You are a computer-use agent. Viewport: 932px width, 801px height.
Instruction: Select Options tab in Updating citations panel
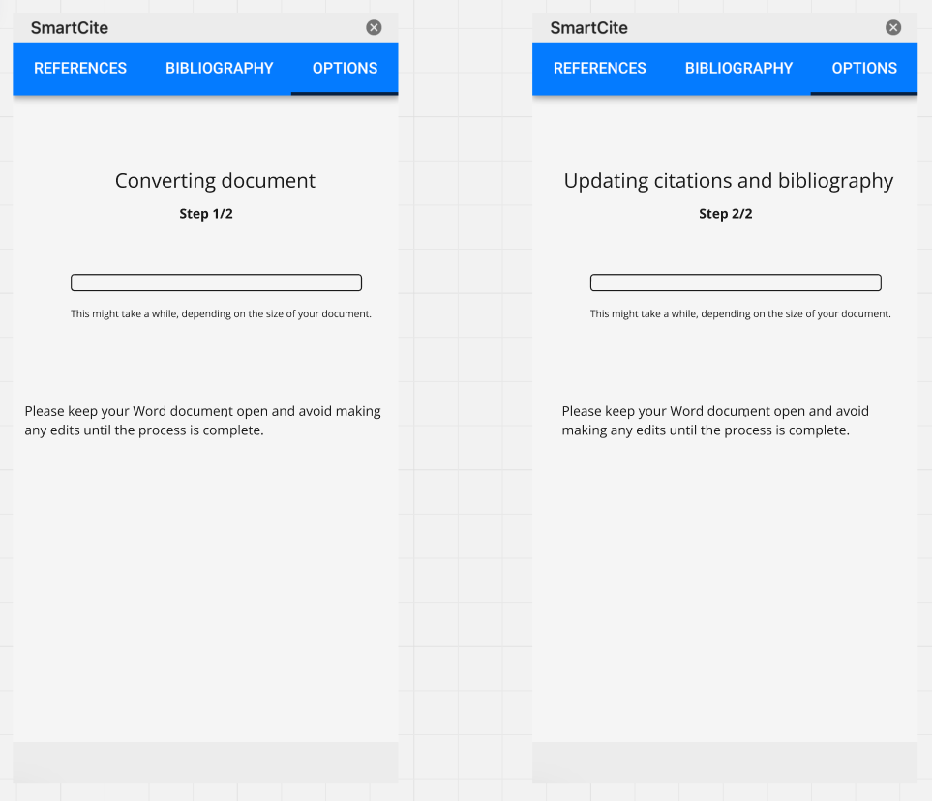click(x=864, y=69)
